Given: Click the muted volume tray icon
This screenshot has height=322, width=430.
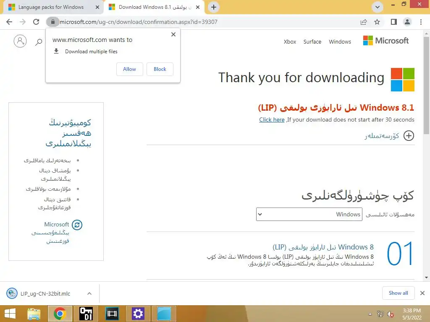Looking at the screenshot, I should [391, 314].
